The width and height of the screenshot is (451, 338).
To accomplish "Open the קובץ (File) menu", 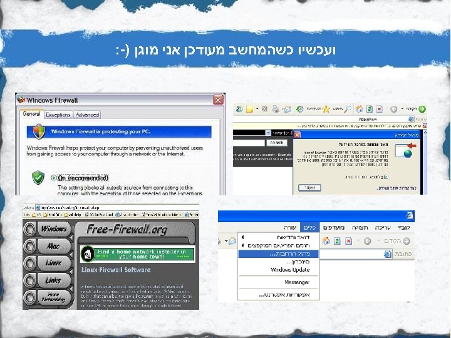I will point(404,228).
